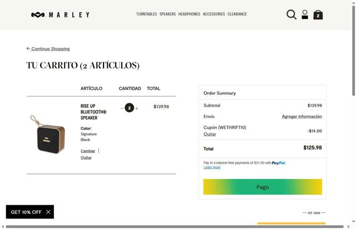Click Quitar under the speaker item
Screen dimensions: 356x229
(86, 157)
